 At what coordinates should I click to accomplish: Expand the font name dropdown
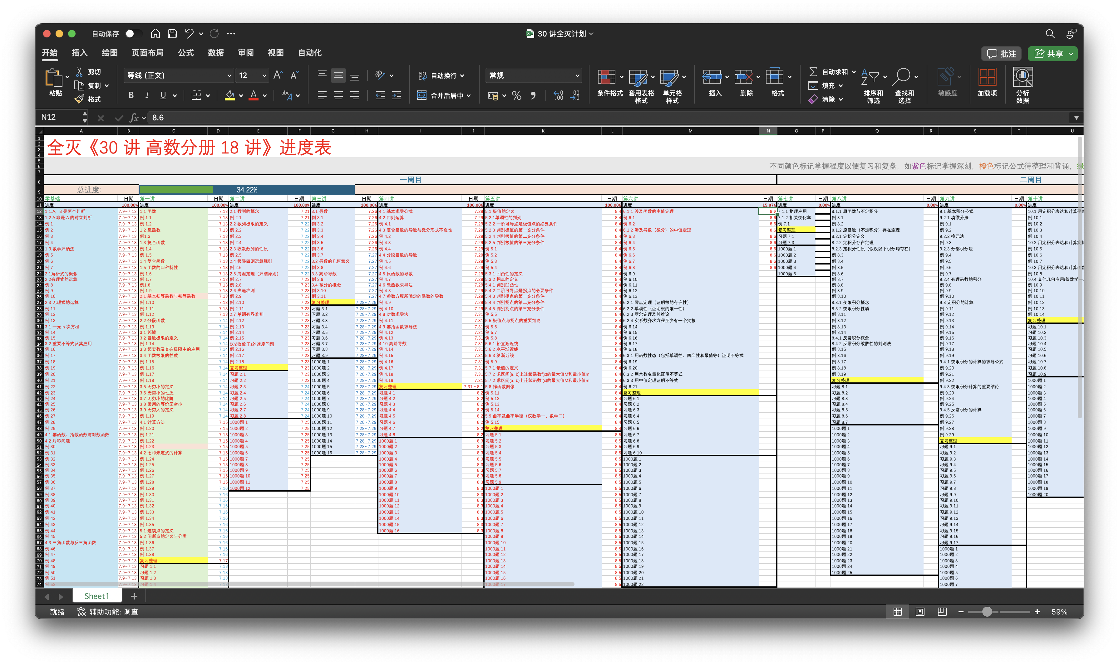(229, 75)
